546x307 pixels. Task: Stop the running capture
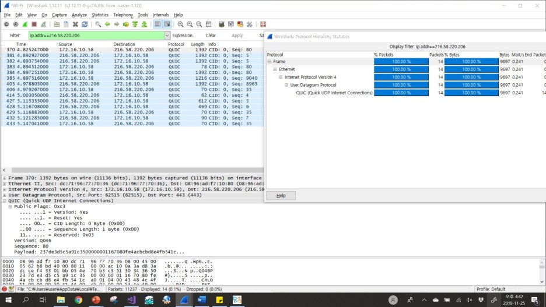(34, 24)
